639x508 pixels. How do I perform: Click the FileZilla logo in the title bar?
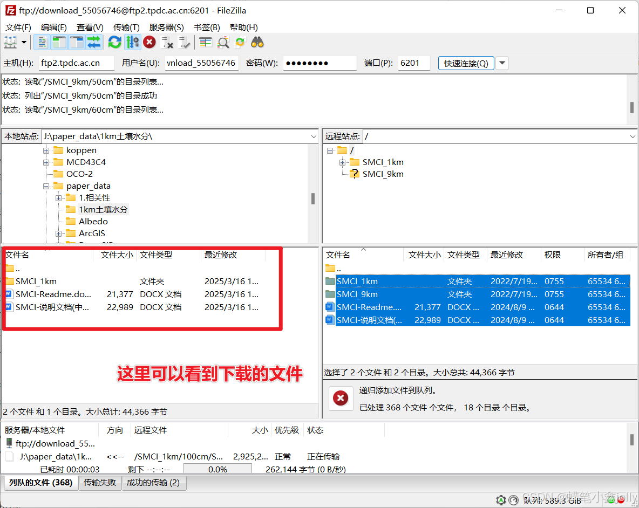pyautogui.click(x=10, y=10)
